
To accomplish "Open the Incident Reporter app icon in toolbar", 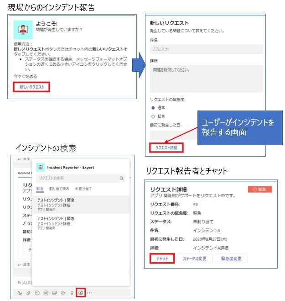I will 81,293.
